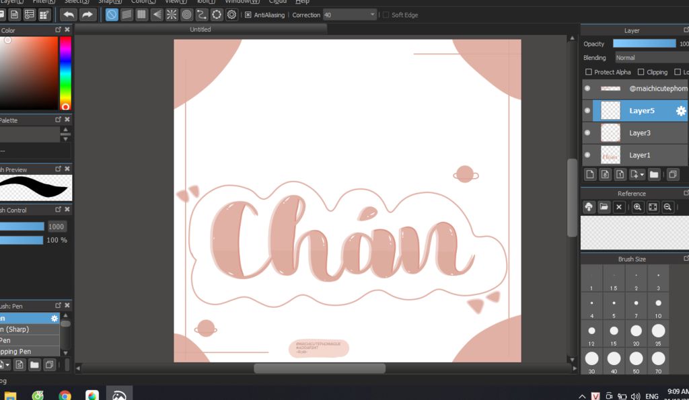Hide Layer3 with its visibility dot
The width and height of the screenshot is (689, 400).
[587, 132]
